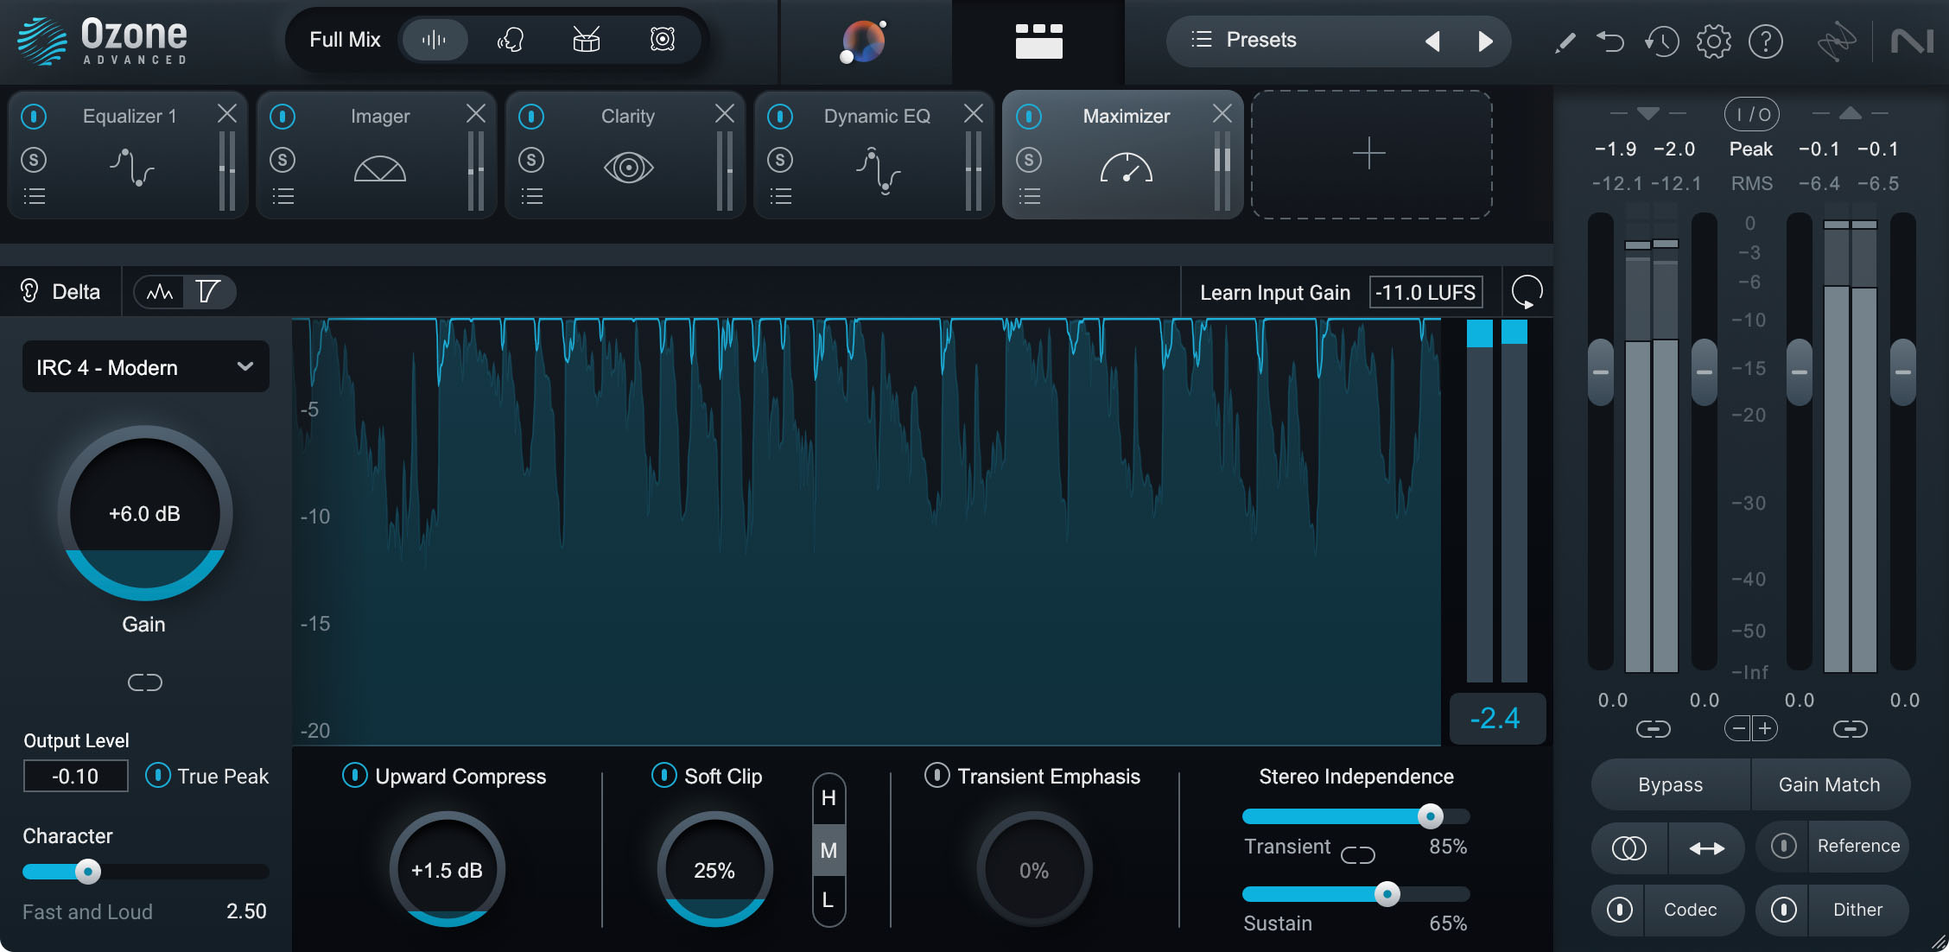Image resolution: width=1949 pixels, height=952 pixels.
Task: Advance to the next preset
Action: (1487, 41)
